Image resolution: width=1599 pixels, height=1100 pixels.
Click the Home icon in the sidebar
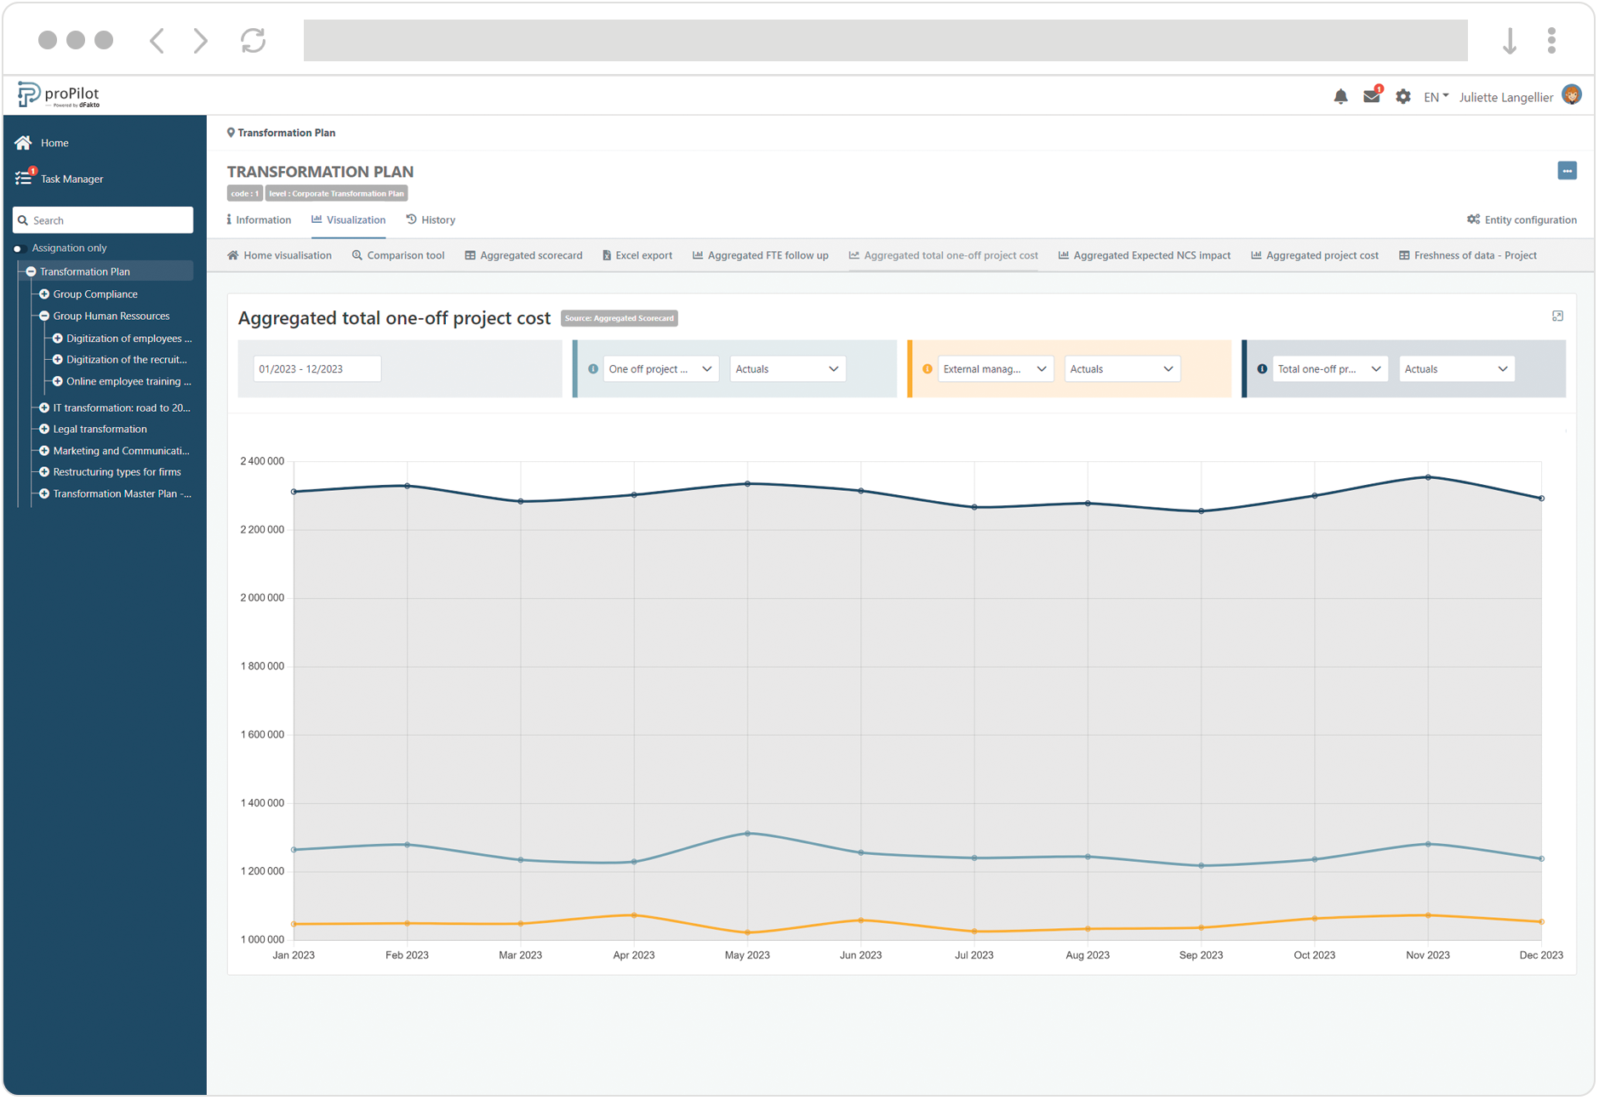(x=23, y=142)
